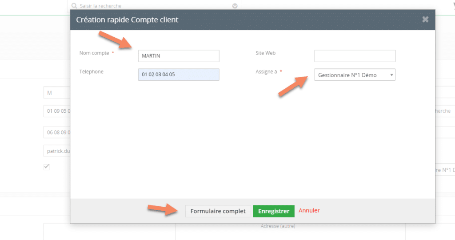Click the Site Web label
Screen dimensions: 455x240
[x=265, y=53]
